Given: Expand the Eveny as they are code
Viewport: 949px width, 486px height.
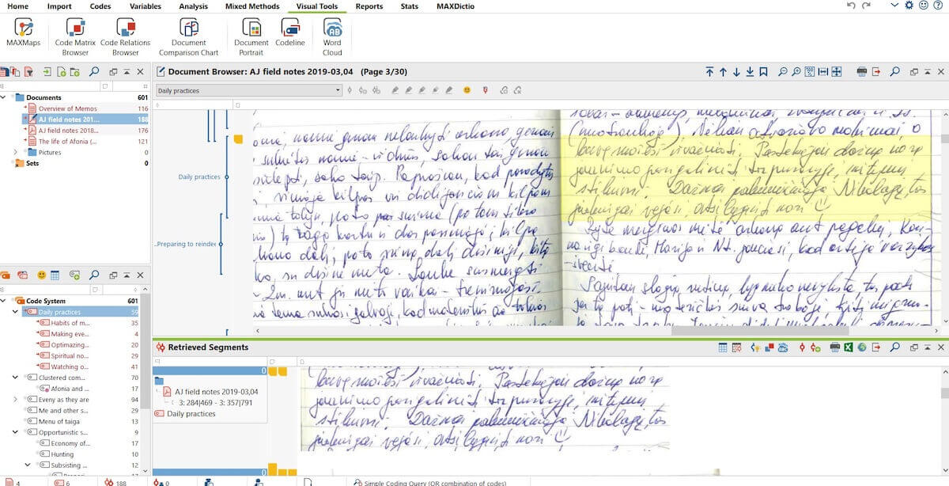Looking at the screenshot, I should tap(16, 400).
